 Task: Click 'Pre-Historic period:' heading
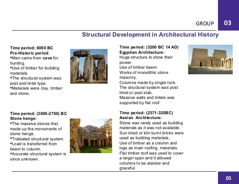(30, 53)
